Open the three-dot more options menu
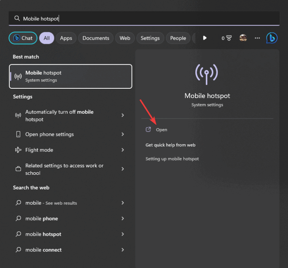The image size is (288, 268). (x=257, y=38)
